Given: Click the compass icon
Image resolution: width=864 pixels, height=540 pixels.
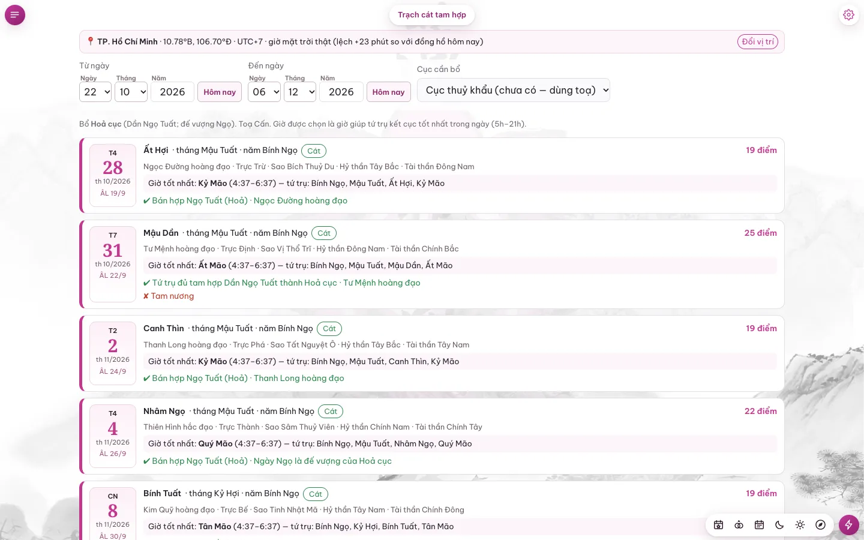Looking at the screenshot, I should [820, 525].
